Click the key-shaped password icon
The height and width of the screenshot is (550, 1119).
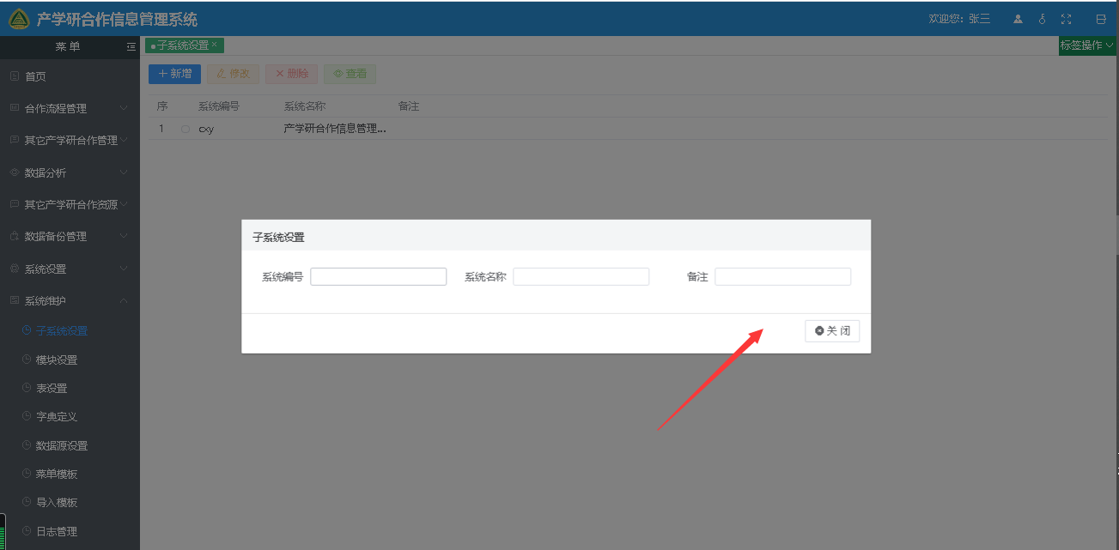1043,19
